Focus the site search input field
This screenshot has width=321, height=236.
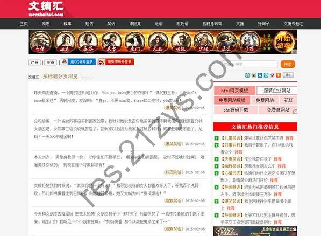[250, 65]
